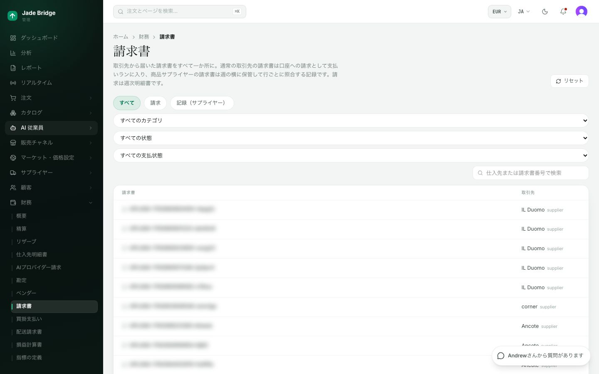Open the EUR currency dropdown
The width and height of the screenshot is (599, 374).
(499, 12)
